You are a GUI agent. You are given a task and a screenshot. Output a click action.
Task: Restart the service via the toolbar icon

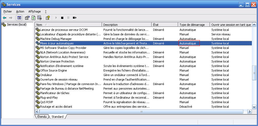pos(75,18)
